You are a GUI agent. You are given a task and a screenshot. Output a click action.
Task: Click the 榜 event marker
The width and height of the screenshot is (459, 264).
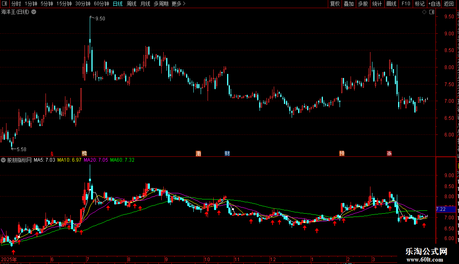(84, 154)
